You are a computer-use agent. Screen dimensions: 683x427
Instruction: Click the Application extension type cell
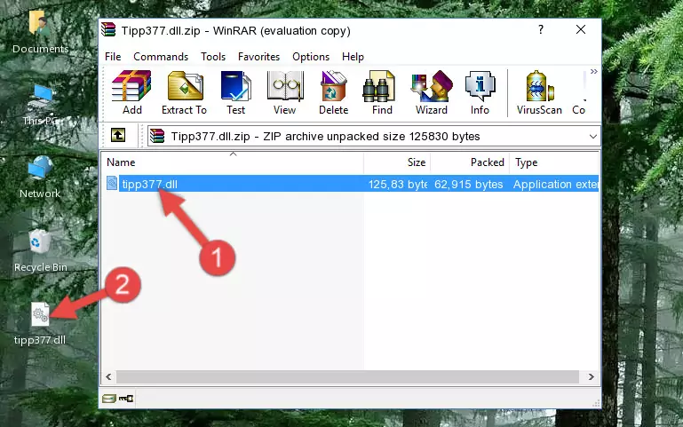555,184
